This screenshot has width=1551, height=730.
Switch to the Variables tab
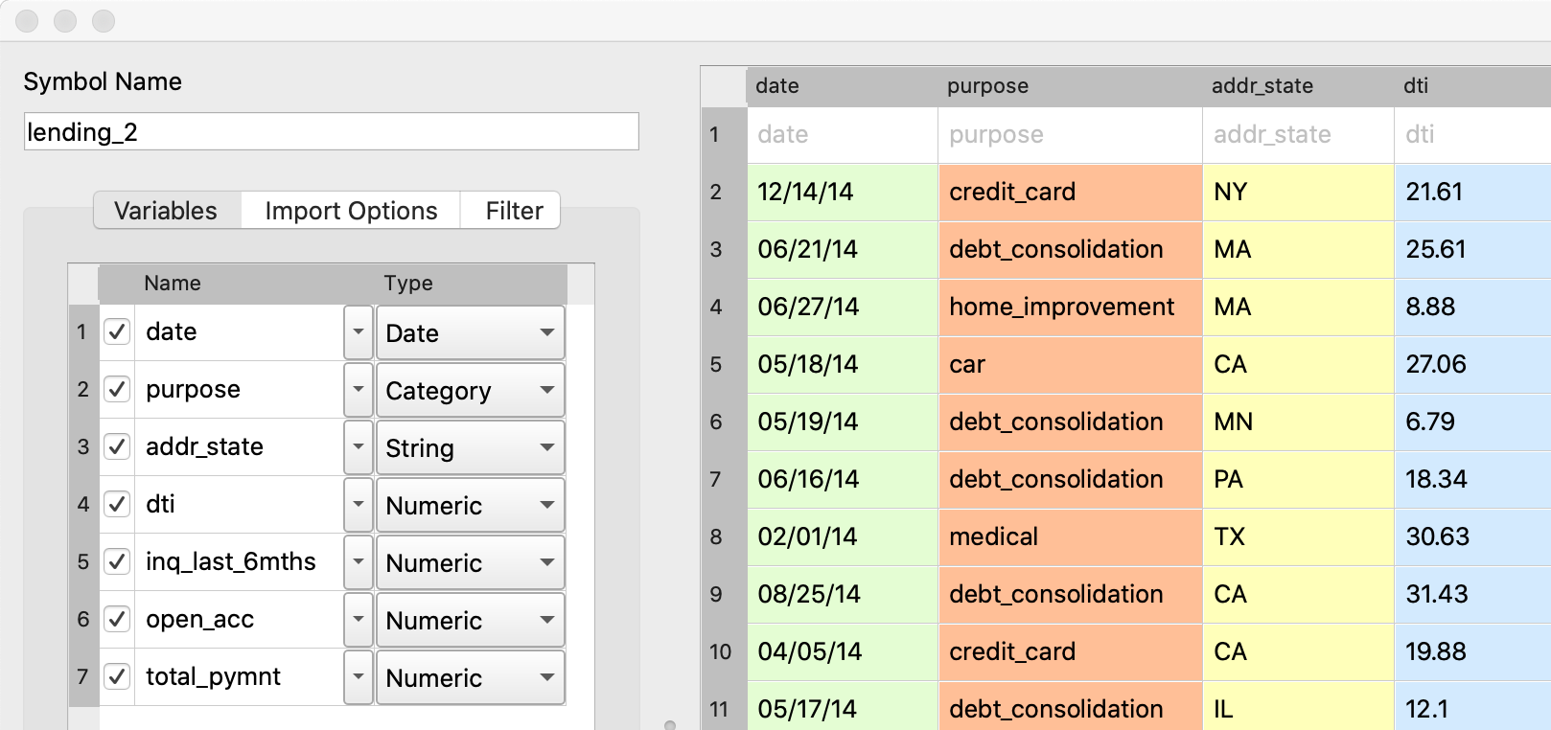pyautogui.click(x=166, y=211)
